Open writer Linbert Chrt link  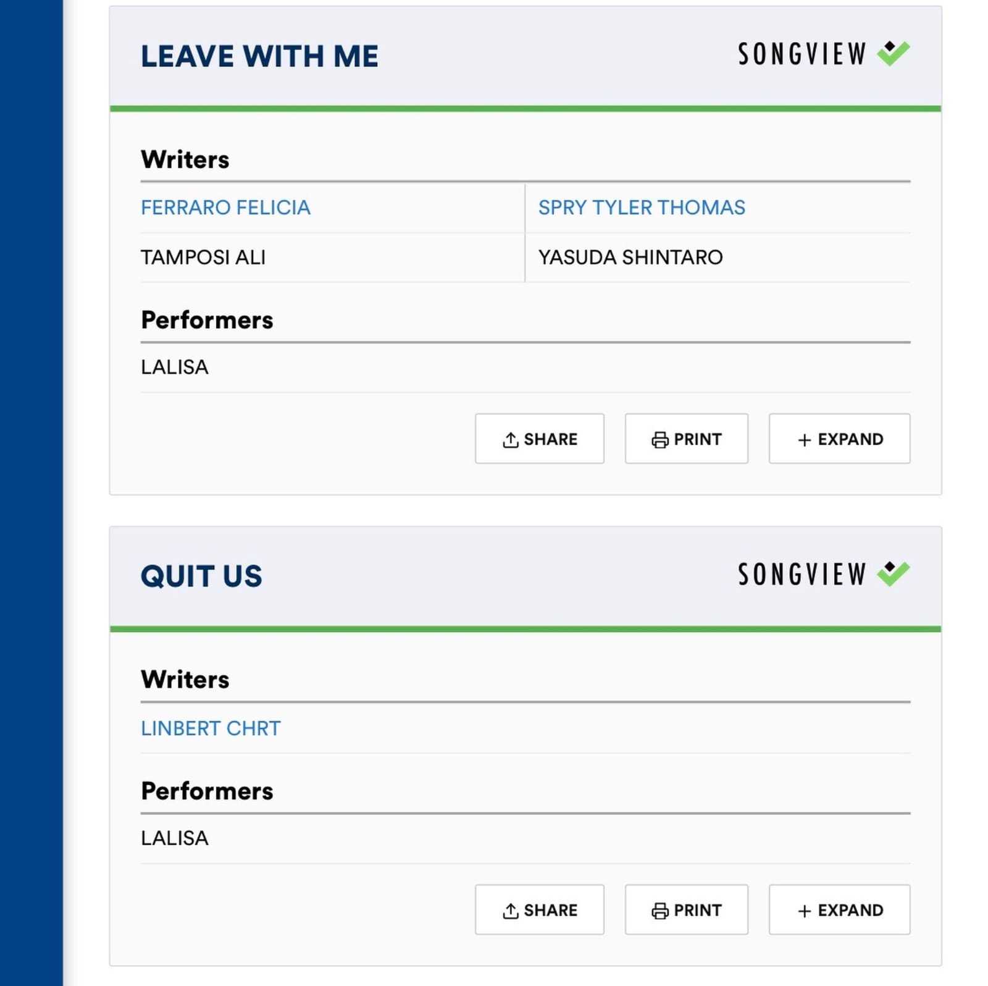[x=211, y=728]
